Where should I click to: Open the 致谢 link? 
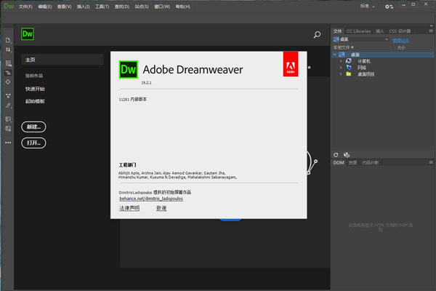(161, 208)
